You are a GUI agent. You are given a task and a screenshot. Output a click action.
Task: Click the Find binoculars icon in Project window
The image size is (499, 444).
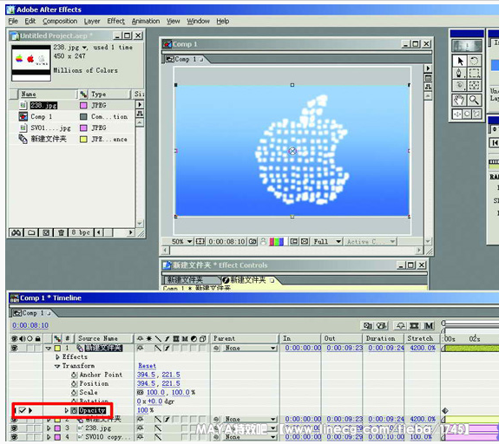click(x=16, y=232)
